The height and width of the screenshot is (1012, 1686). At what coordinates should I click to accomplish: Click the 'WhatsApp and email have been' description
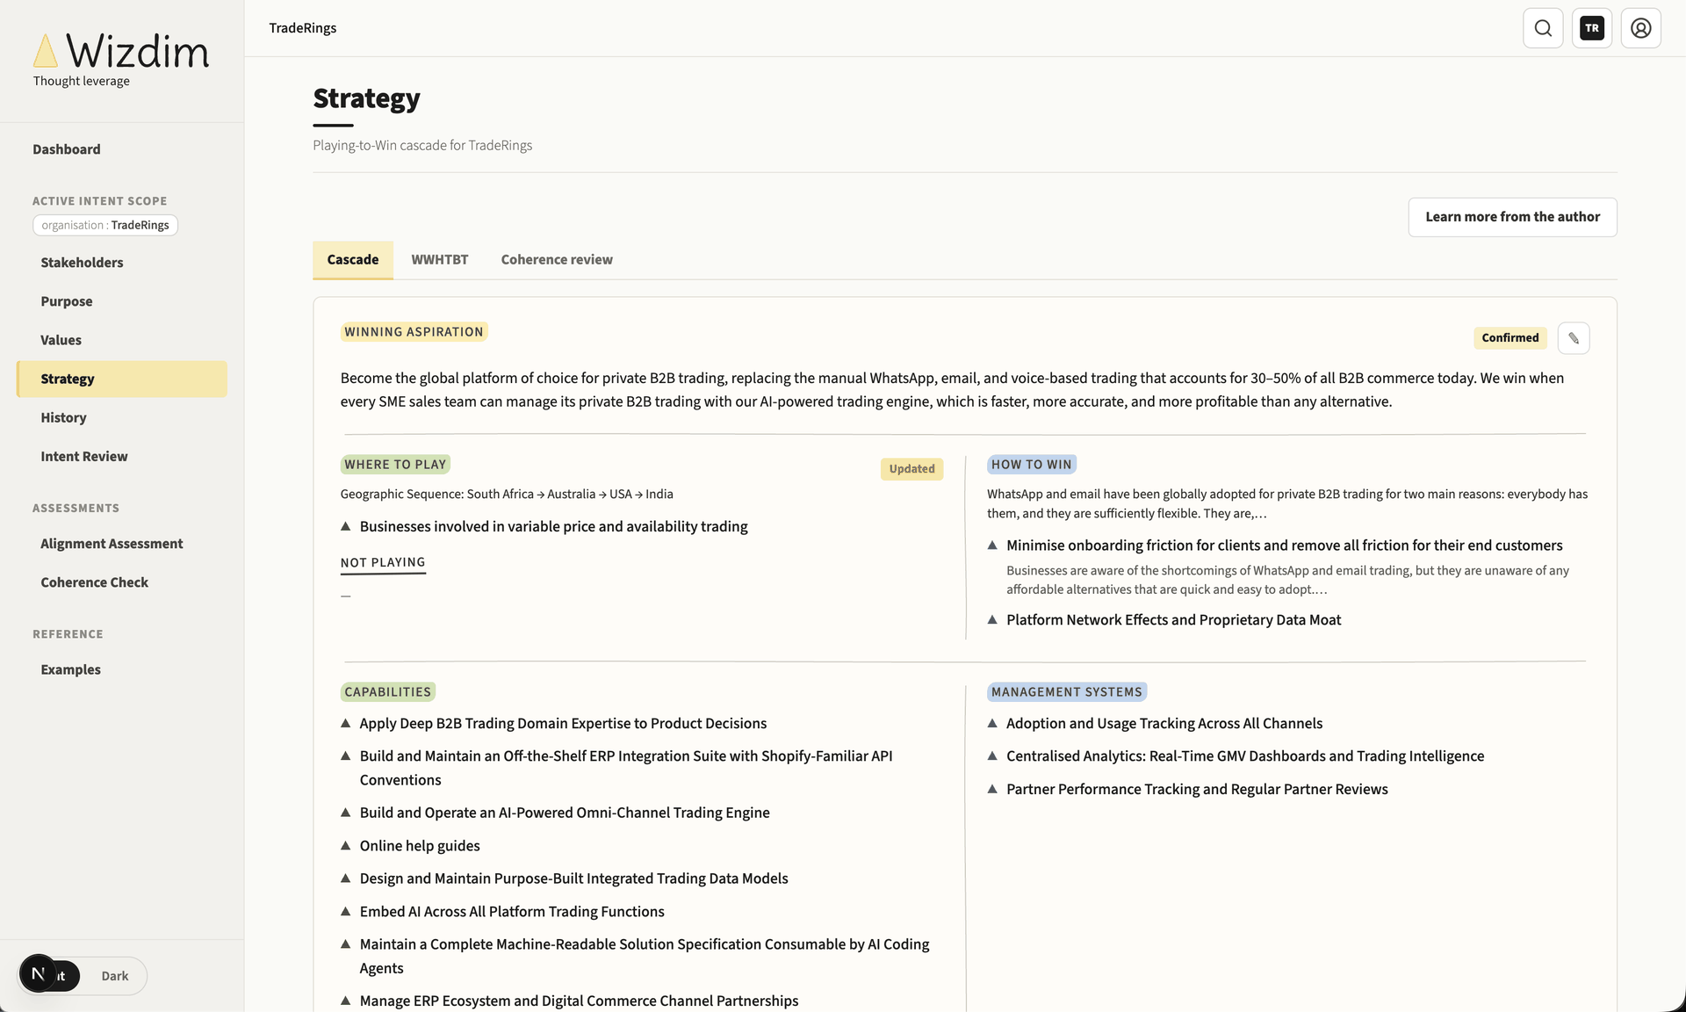pos(1287,504)
